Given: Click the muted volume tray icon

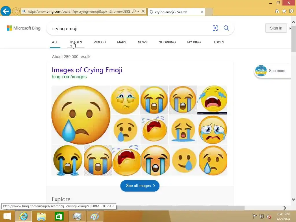Looking at the screenshot, I should (x=269, y=217).
